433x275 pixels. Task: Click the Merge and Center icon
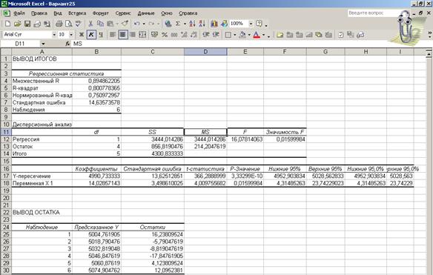pyautogui.click(x=142, y=35)
